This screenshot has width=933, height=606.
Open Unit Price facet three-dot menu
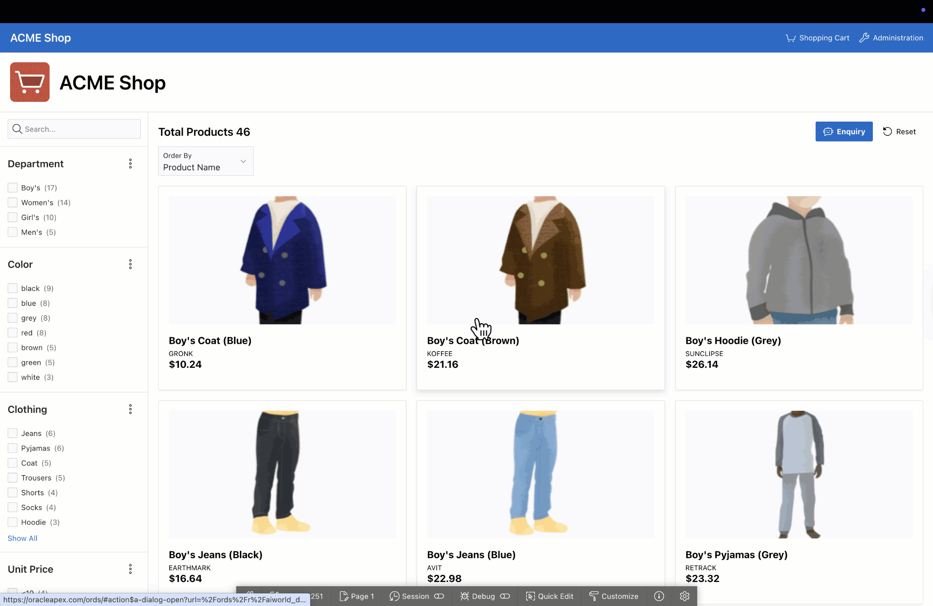(130, 569)
